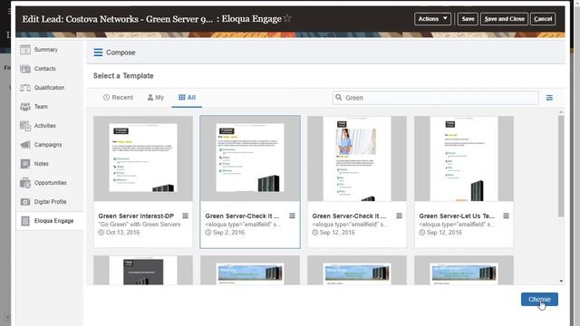Click the Save button

(x=468, y=19)
